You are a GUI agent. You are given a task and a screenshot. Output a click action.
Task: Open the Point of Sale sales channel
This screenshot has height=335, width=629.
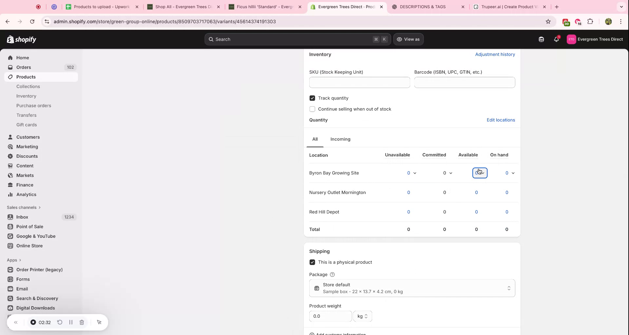tap(30, 226)
